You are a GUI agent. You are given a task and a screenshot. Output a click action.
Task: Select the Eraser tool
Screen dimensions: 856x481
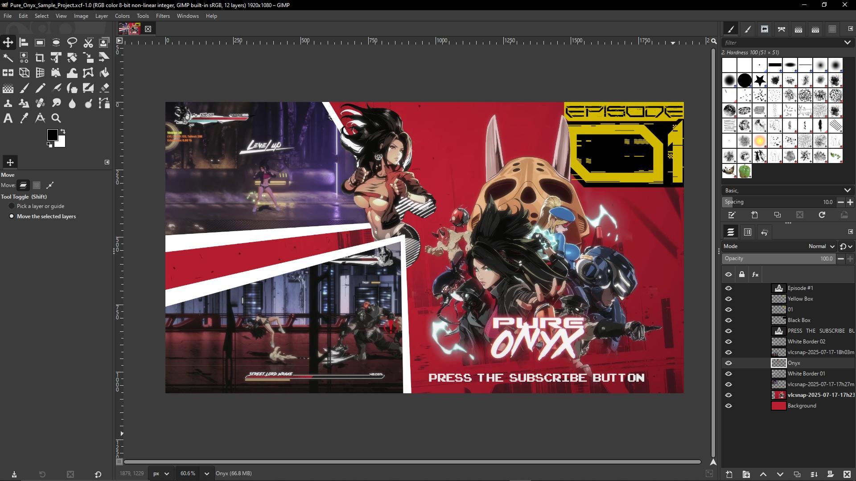pos(104,88)
